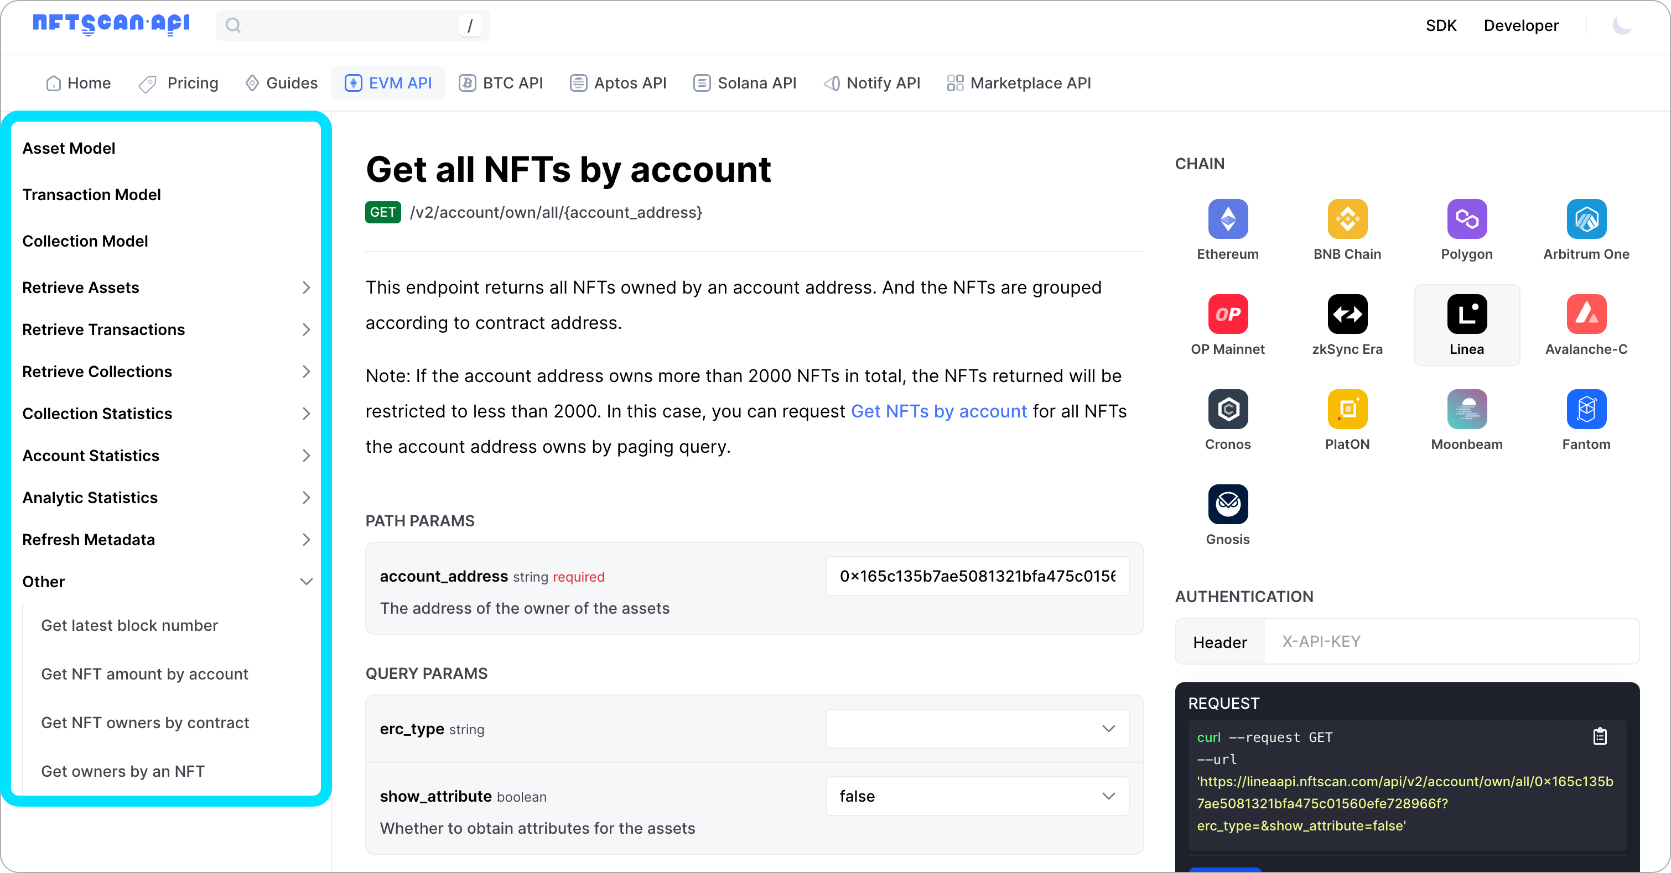Select the zkSync Era chain icon
Viewport: 1671px width, 873px height.
1347,315
